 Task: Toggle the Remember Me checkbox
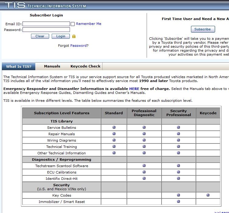pyautogui.click(x=73, y=24)
